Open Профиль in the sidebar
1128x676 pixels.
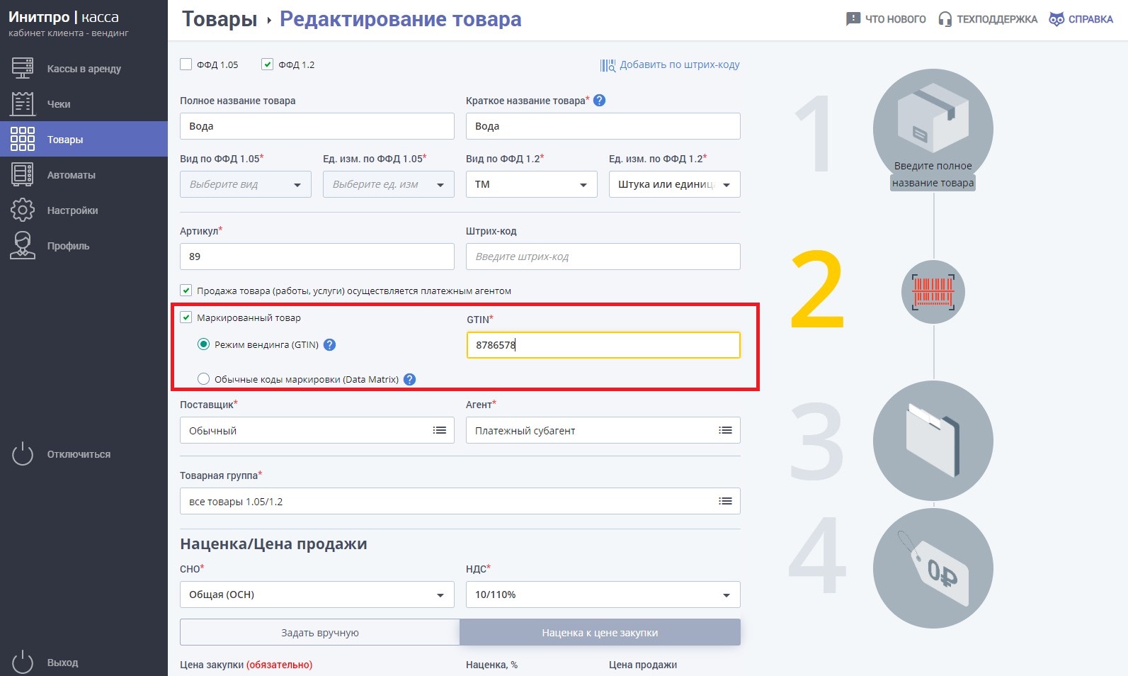[84, 246]
